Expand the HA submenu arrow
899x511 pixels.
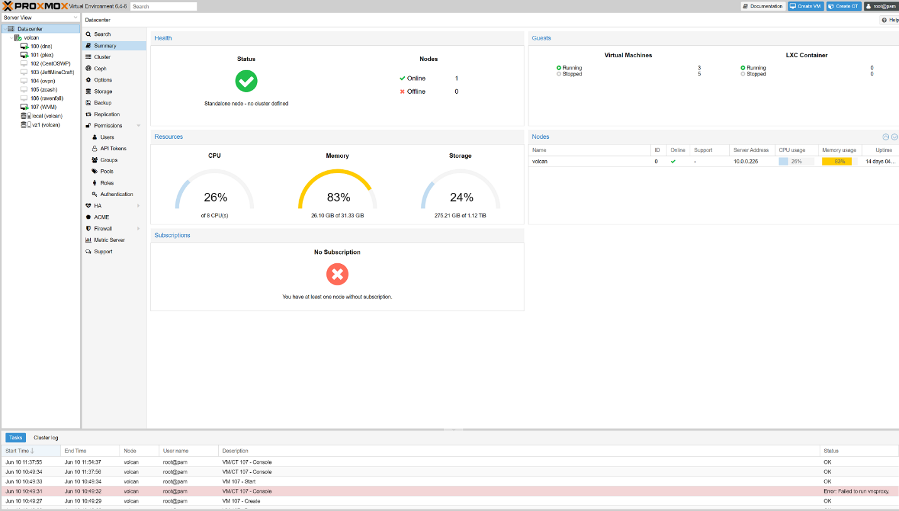tap(138, 206)
